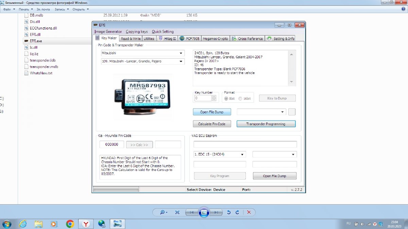Screen dimensions: 408x229
Task: Rotate image clockwise in Photo Viewer
Action: pyautogui.click(x=237, y=212)
